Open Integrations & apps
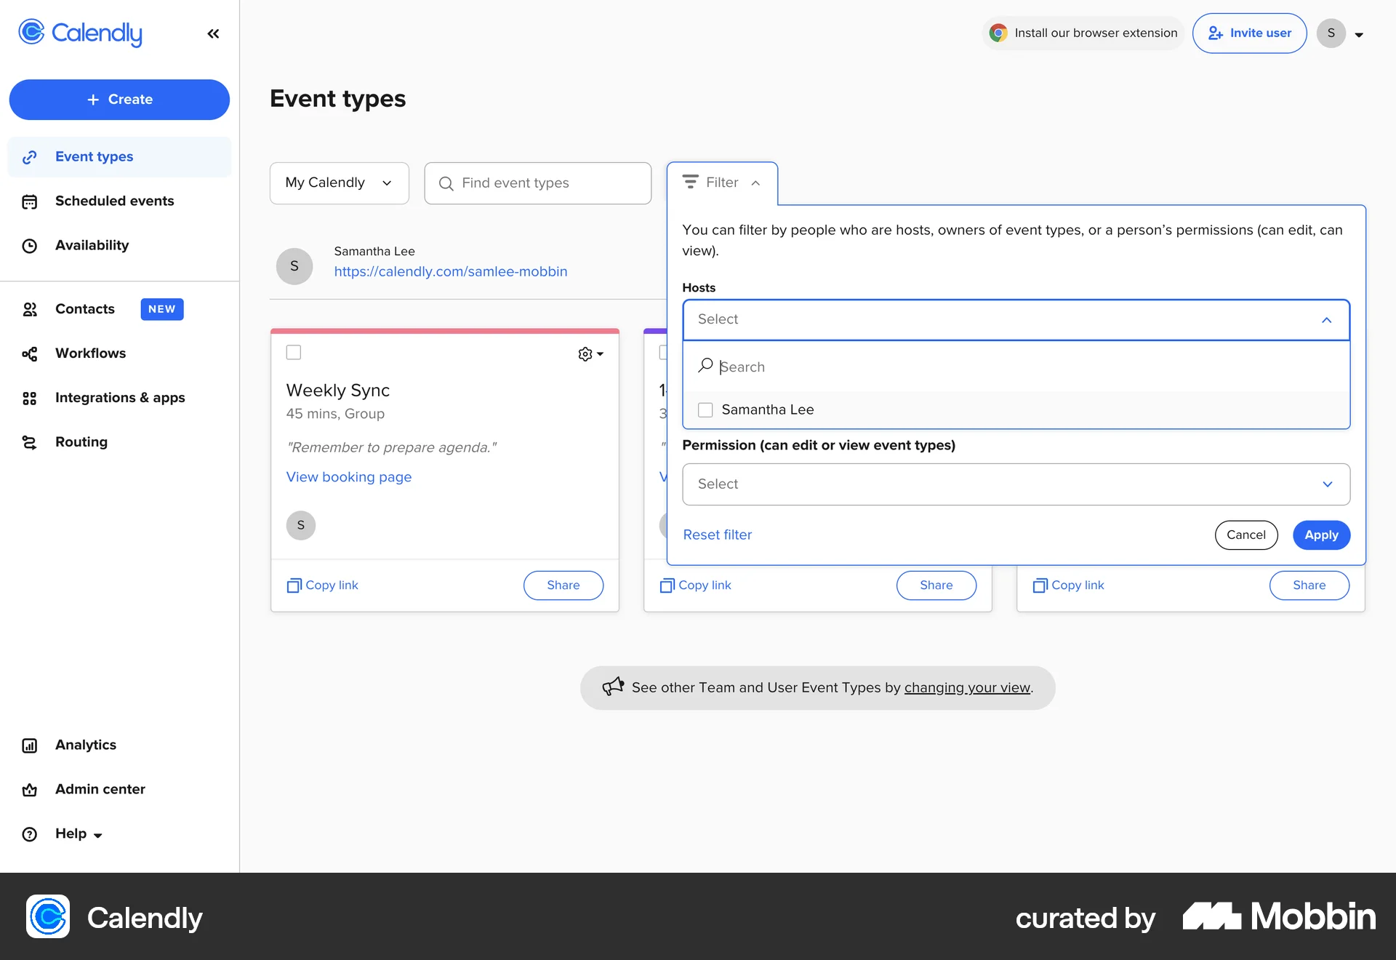The width and height of the screenshot is (1396, 960). pyautogui.click(x=119, y=398)
